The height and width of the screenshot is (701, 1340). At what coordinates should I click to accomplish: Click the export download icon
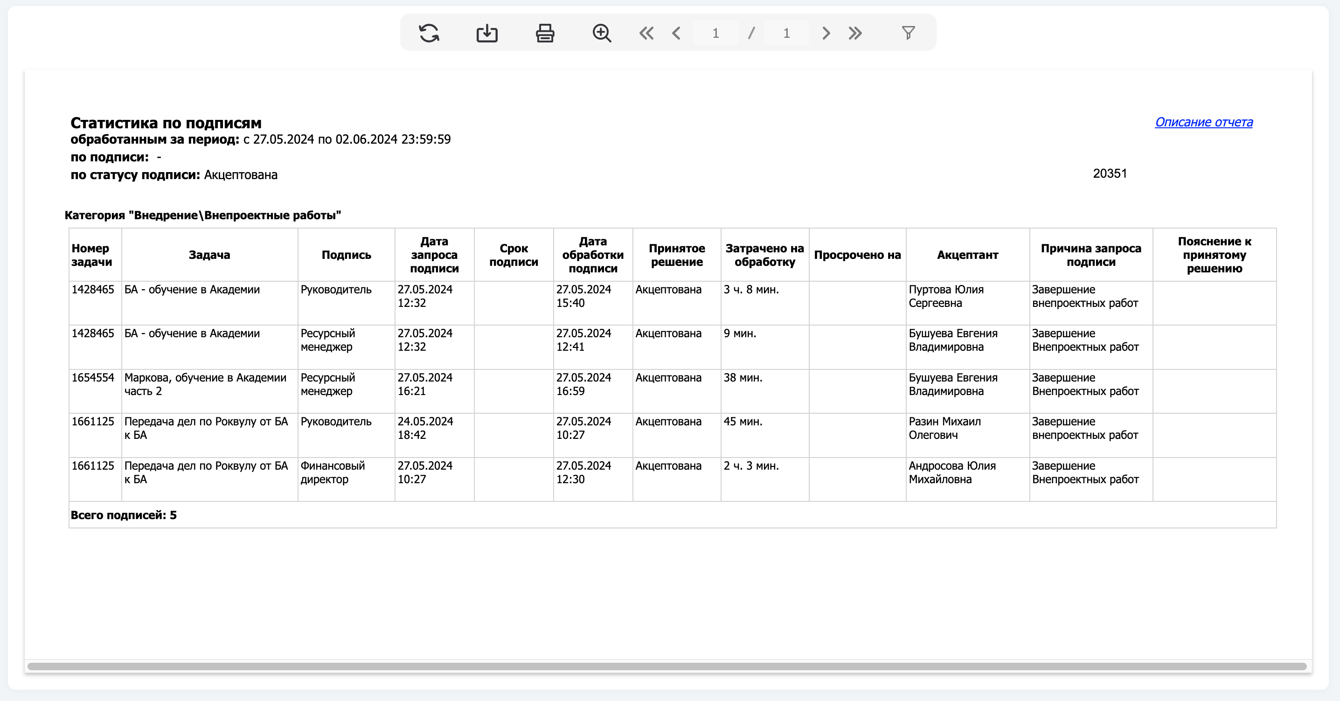click(487, 33)
